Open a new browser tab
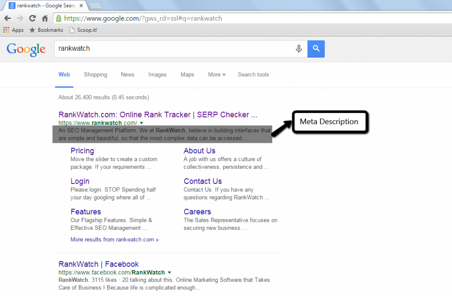 pyautogui.click(x=95, y=6)
